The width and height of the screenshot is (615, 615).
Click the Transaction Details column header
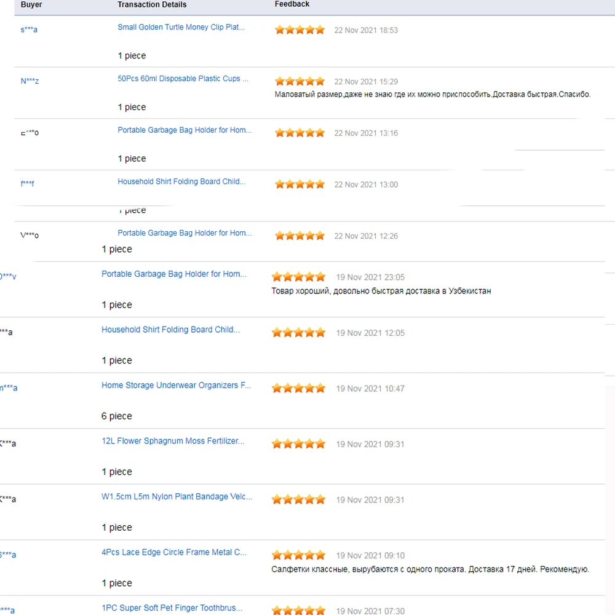click(x=152, y=5)
